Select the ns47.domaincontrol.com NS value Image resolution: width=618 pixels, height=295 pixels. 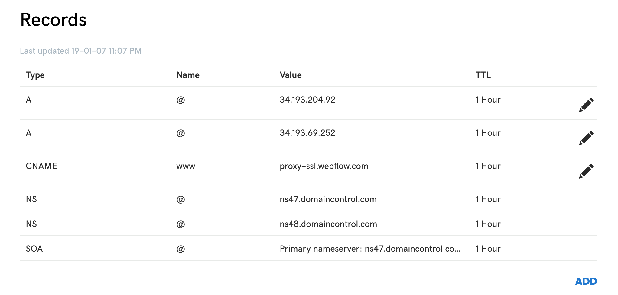[x=328, y=199]
